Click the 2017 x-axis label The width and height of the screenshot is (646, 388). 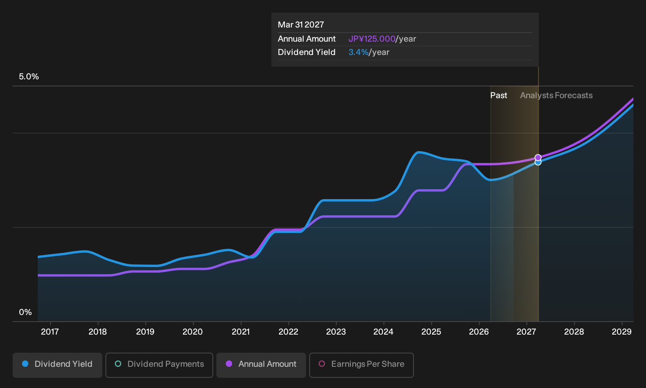50,332
